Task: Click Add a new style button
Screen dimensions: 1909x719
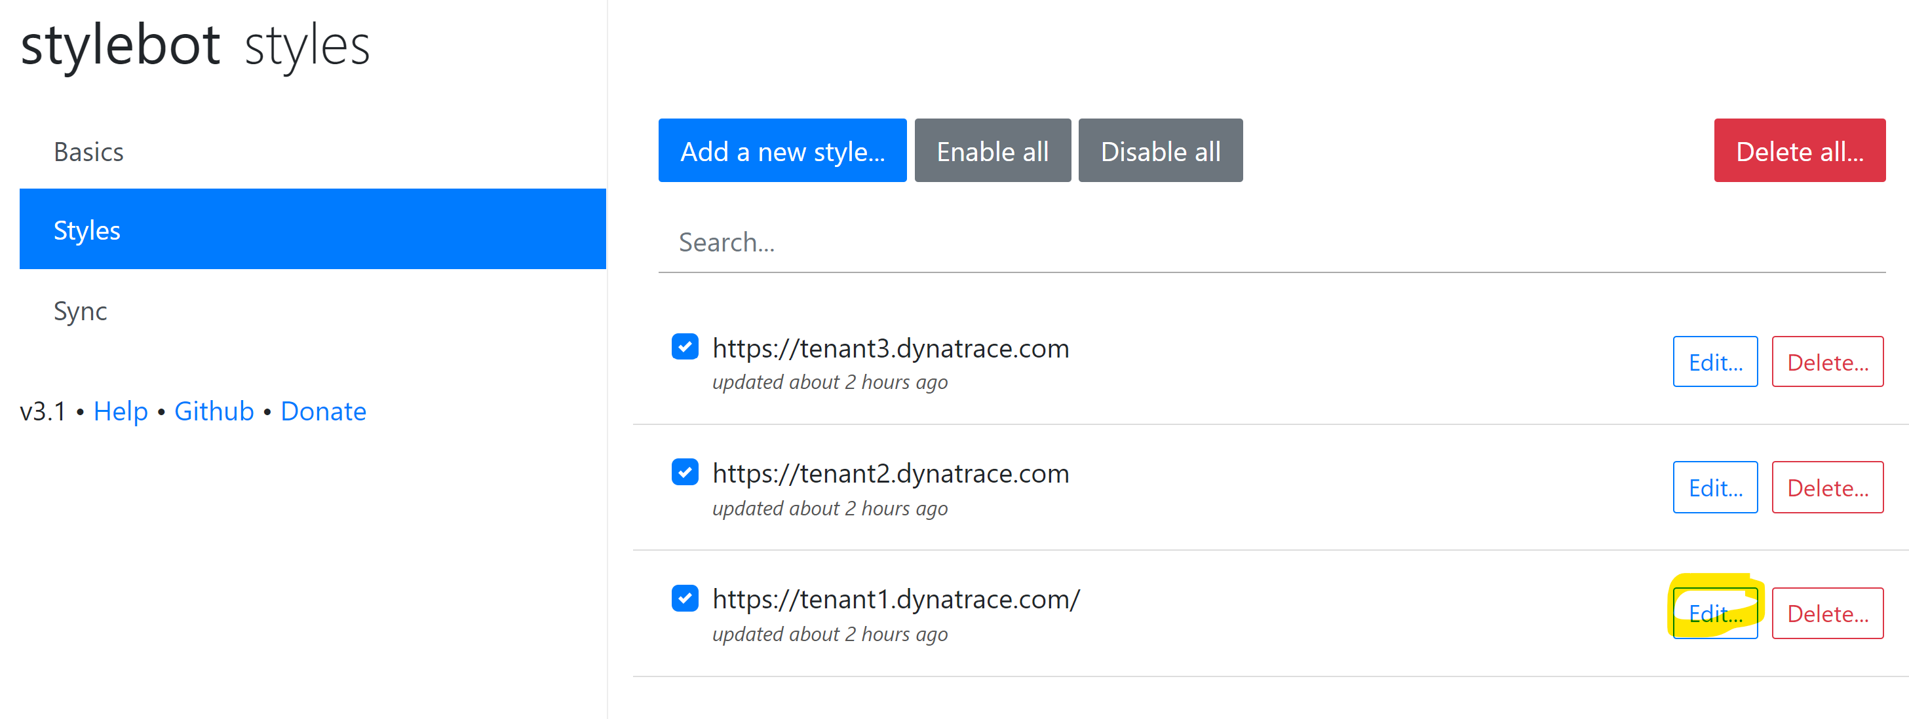Action: click(782, 151)
